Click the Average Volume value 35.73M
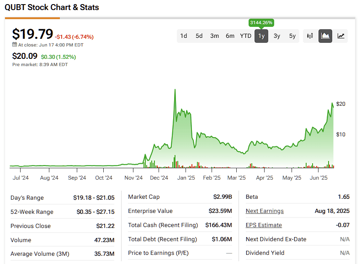The image size is (361, 264). (x=104, y=254)
